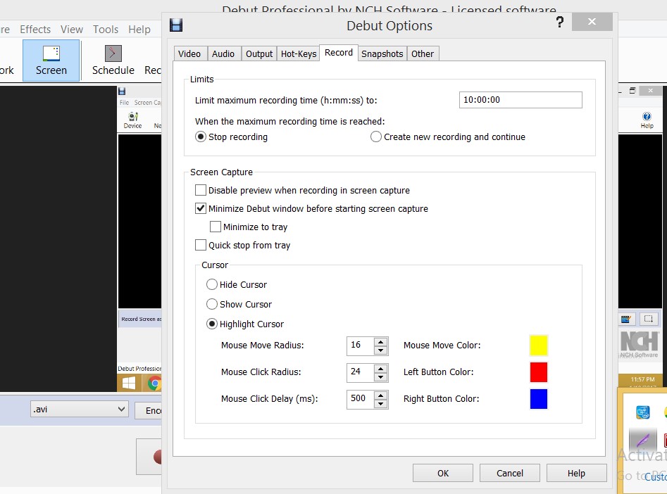Click the selection rectangle icon beside preview
Screen dimensions: 667x494
[648, 319]
